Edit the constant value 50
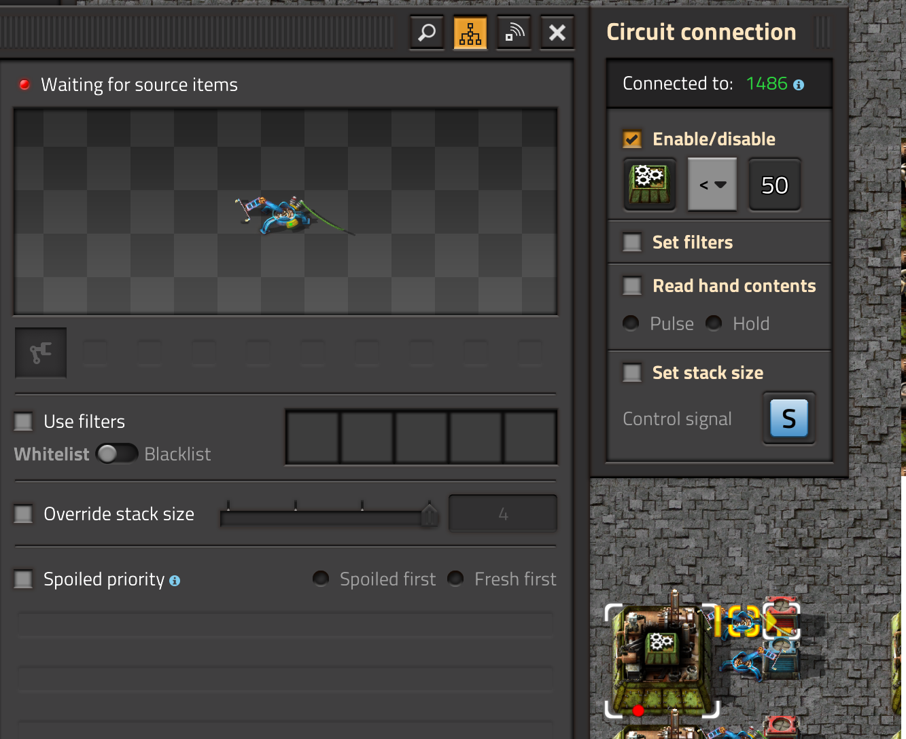 click(x=775, y=185)
